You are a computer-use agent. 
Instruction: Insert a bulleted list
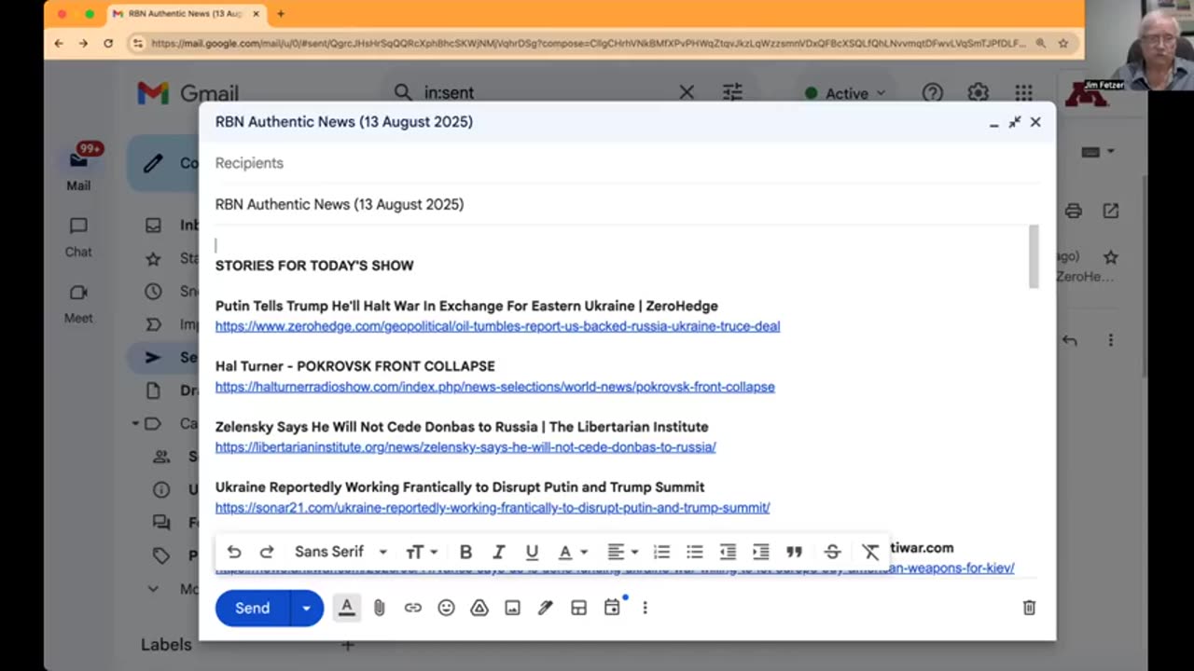(695, 552)
